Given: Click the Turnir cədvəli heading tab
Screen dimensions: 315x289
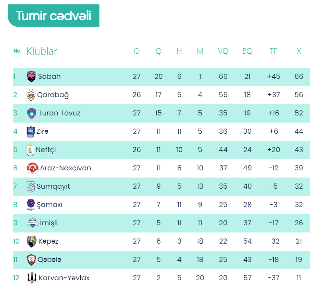Looking at the screenshot, I should pos(54,16).
